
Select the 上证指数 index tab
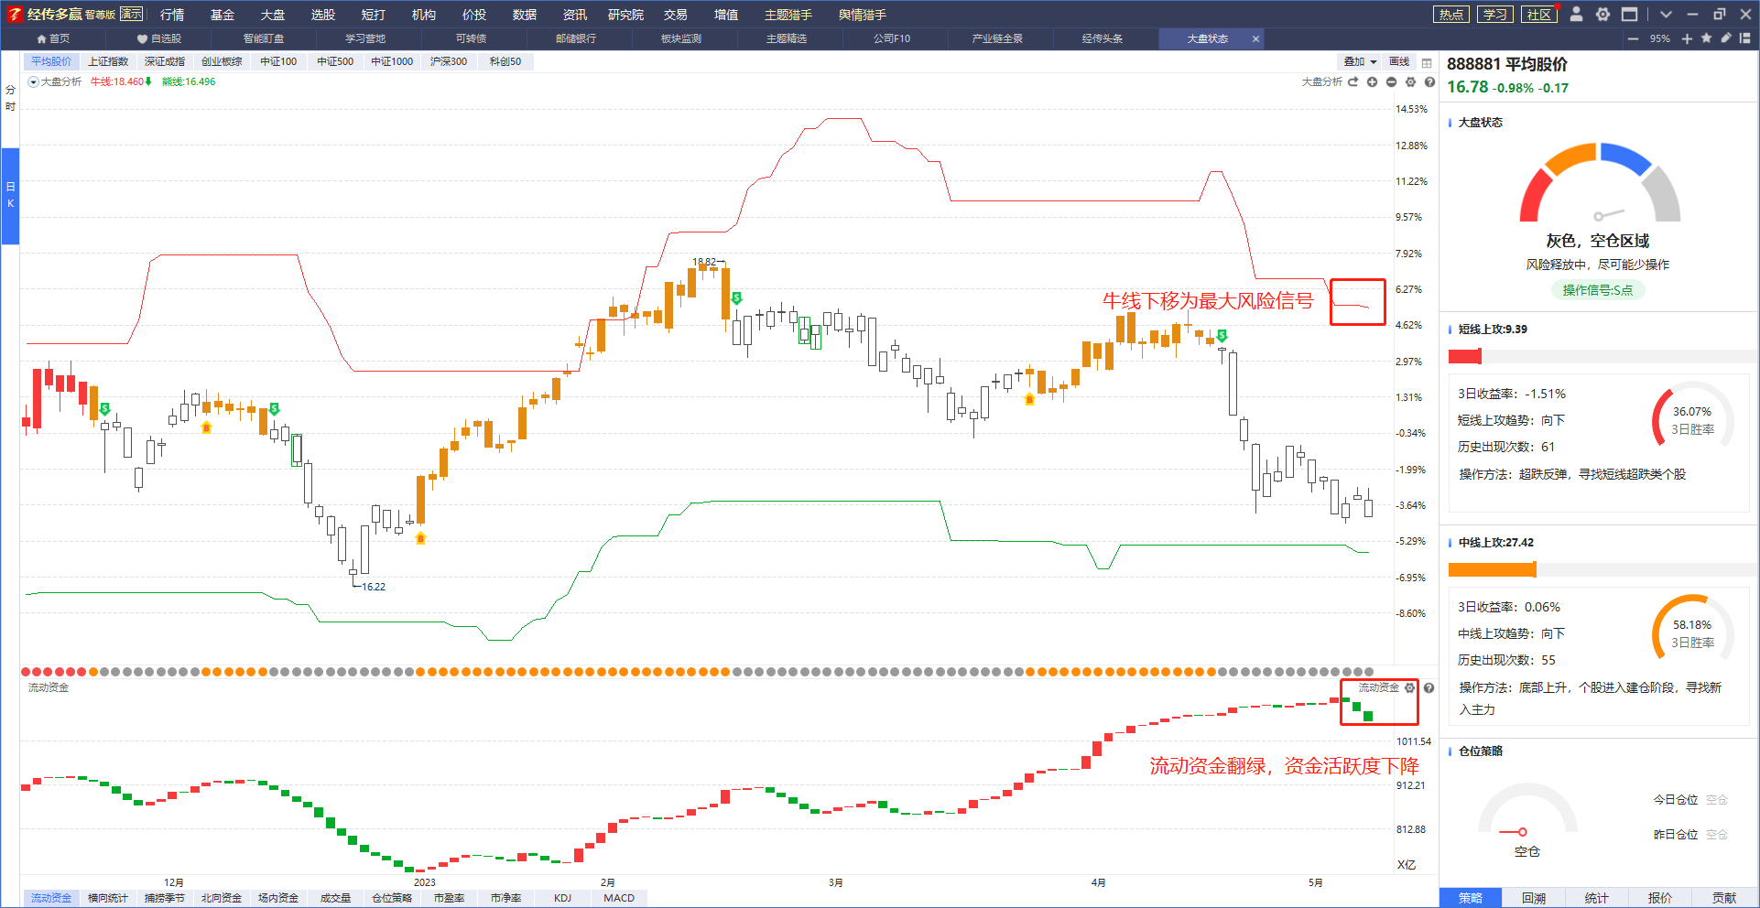pyautogui.click(x=108, y=61)
